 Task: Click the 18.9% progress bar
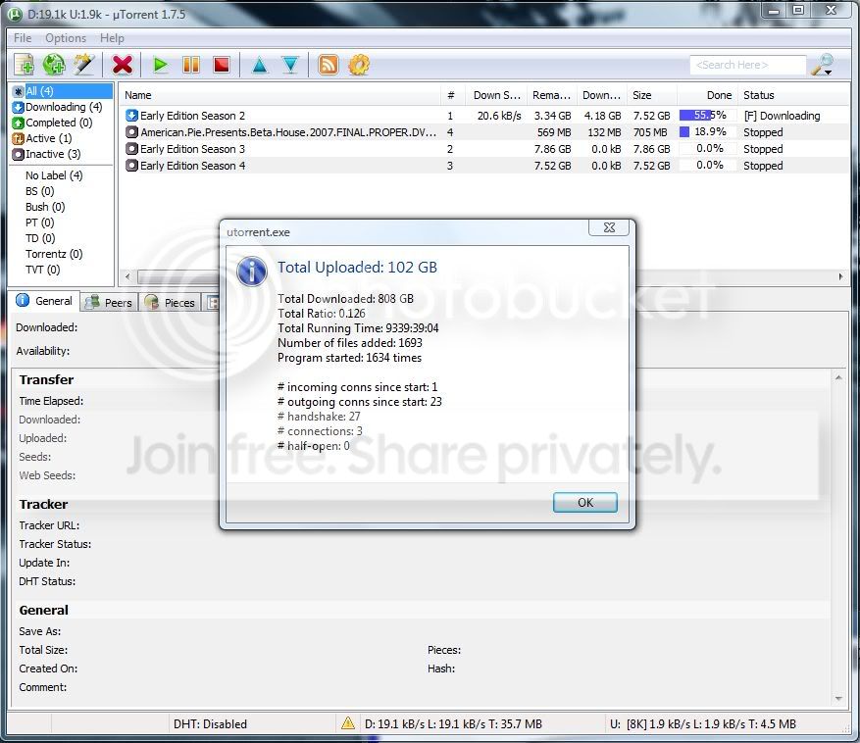click(x=708, y=132)
